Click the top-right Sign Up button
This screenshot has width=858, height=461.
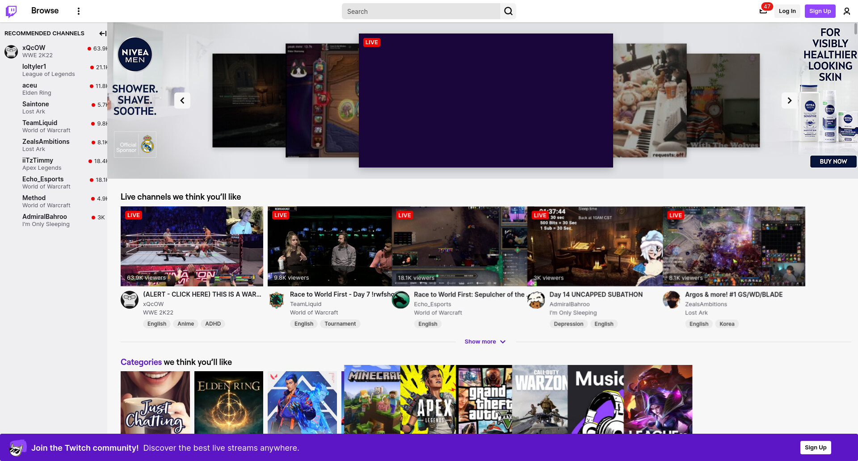click(820, 11)
